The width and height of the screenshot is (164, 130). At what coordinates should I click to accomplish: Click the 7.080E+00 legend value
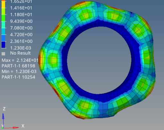[x=21, y=28]
